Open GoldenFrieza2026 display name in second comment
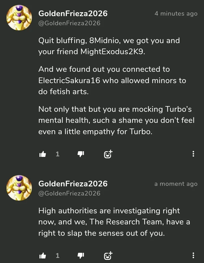Image resolution: width=204 pixels, height=263 pixels. (73, 184)
